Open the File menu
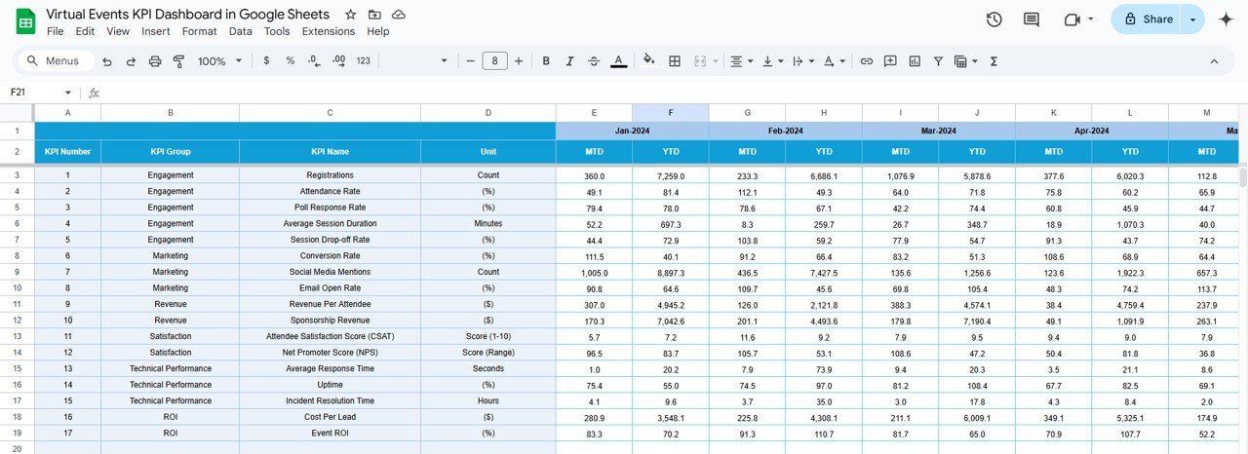The height and width of the screenshot is (454, 1248). 56,31
